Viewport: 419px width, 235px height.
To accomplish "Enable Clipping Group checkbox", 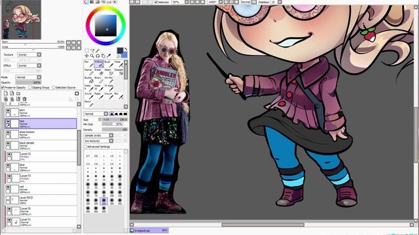I will pyautogui.click(x=29, y=87).
